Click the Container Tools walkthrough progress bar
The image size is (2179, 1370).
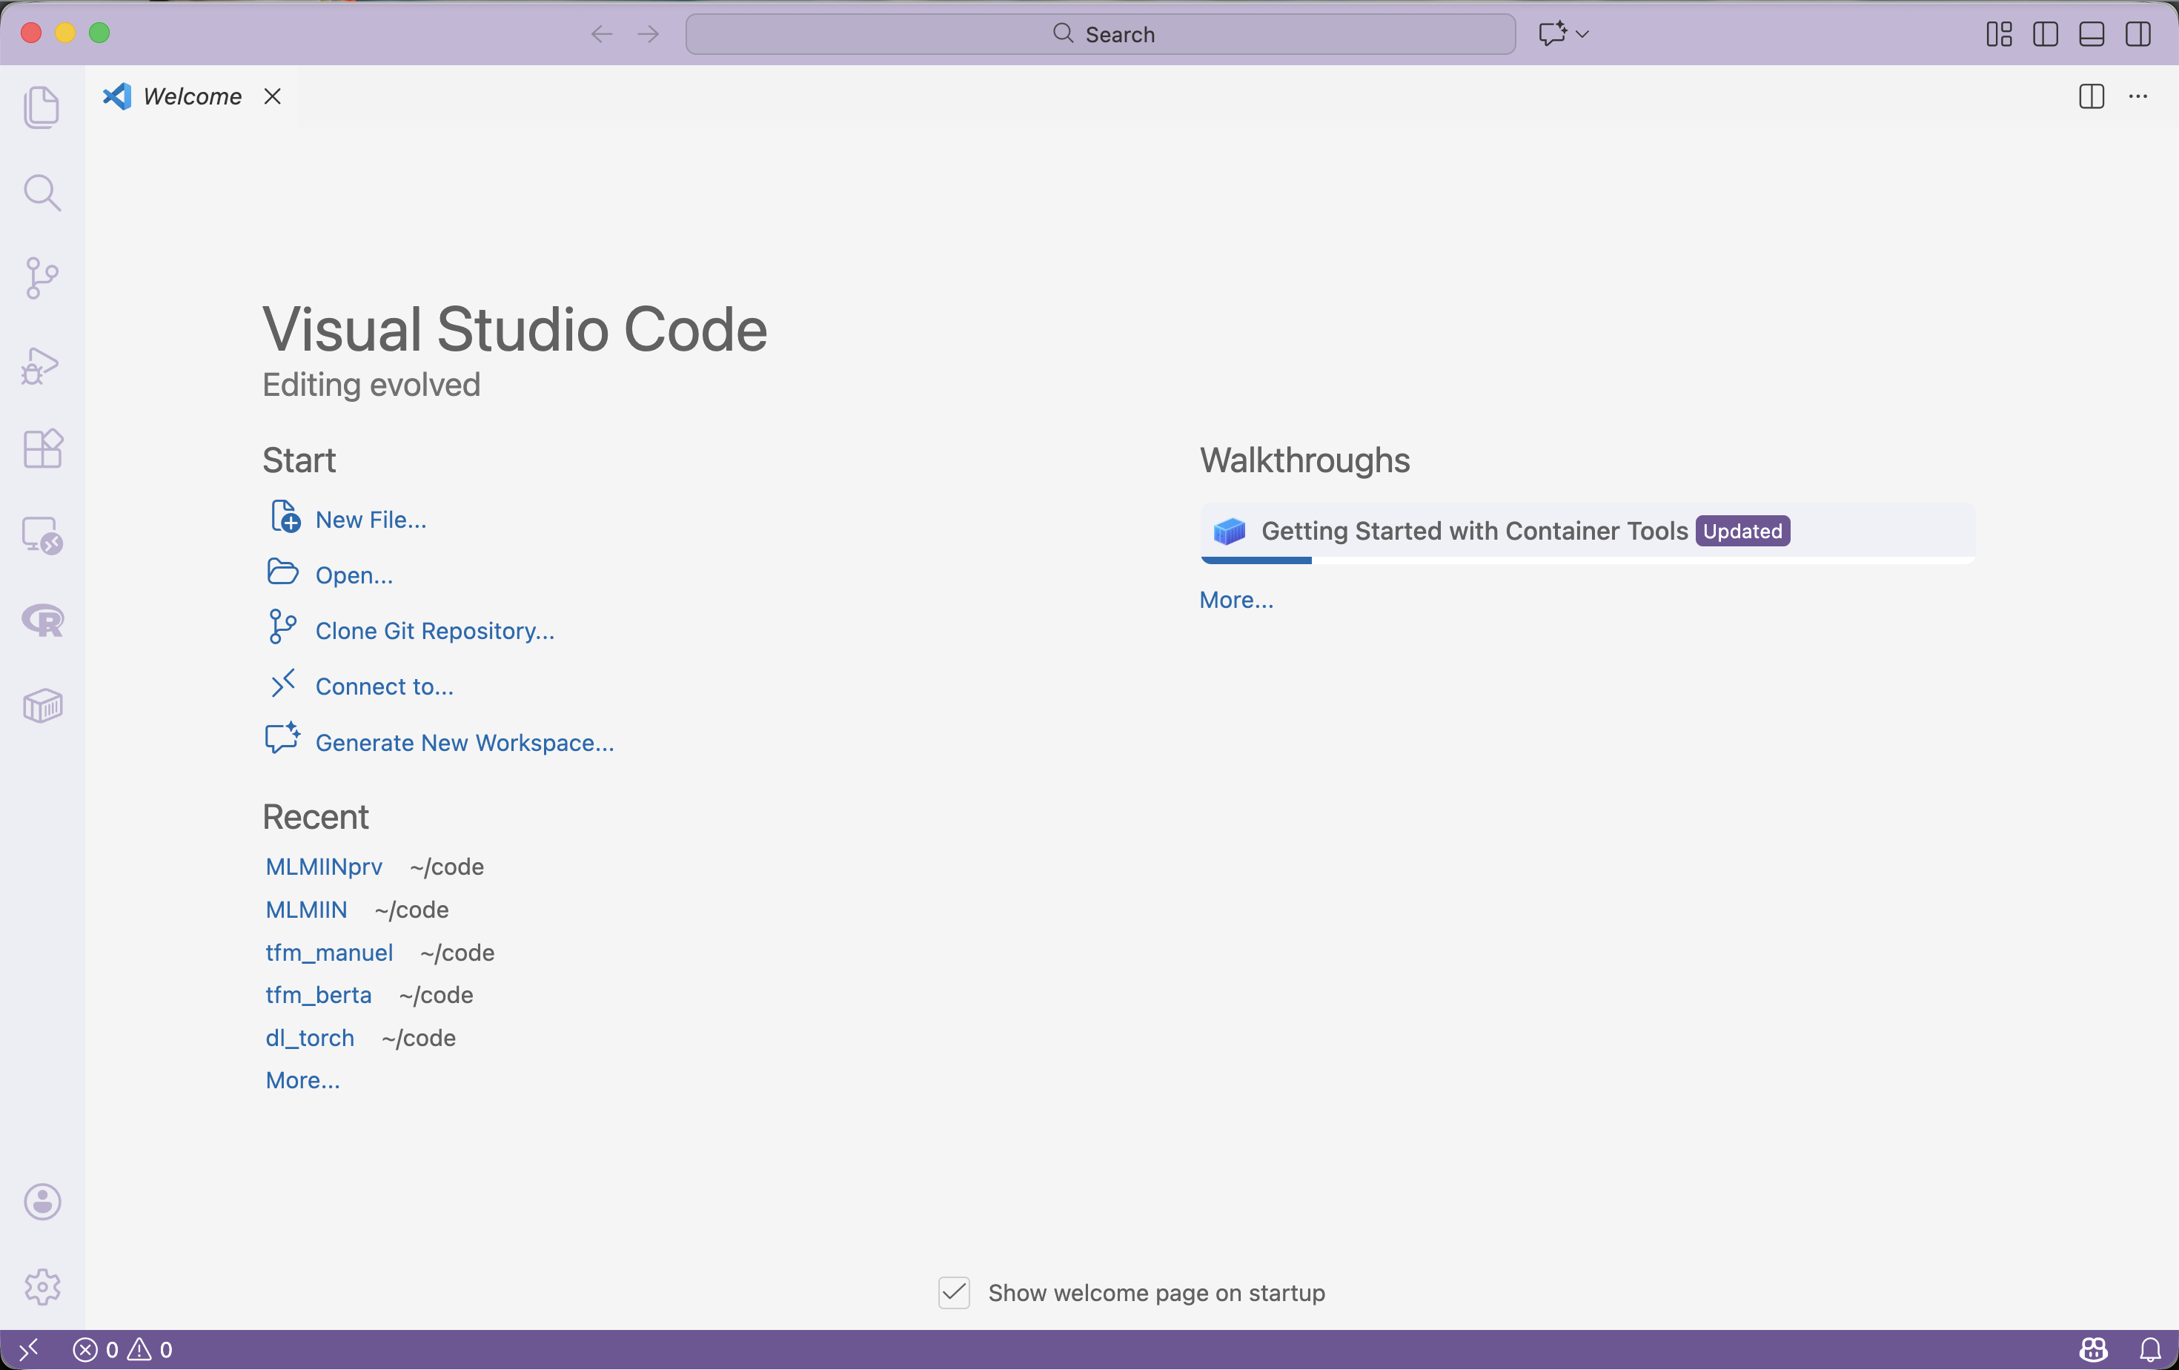[x=1588, y=560]
